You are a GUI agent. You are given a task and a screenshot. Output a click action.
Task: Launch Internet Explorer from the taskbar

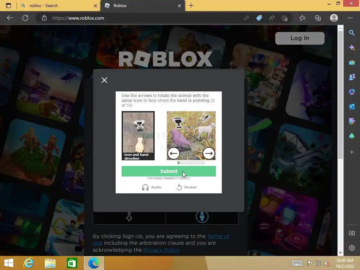coord(29,263)
